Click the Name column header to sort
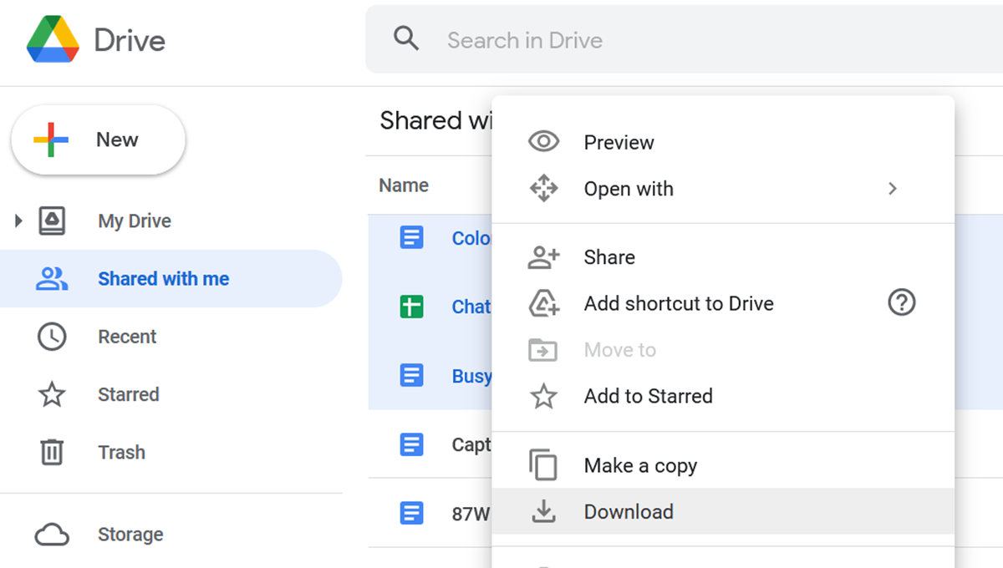 click(404, 185)
